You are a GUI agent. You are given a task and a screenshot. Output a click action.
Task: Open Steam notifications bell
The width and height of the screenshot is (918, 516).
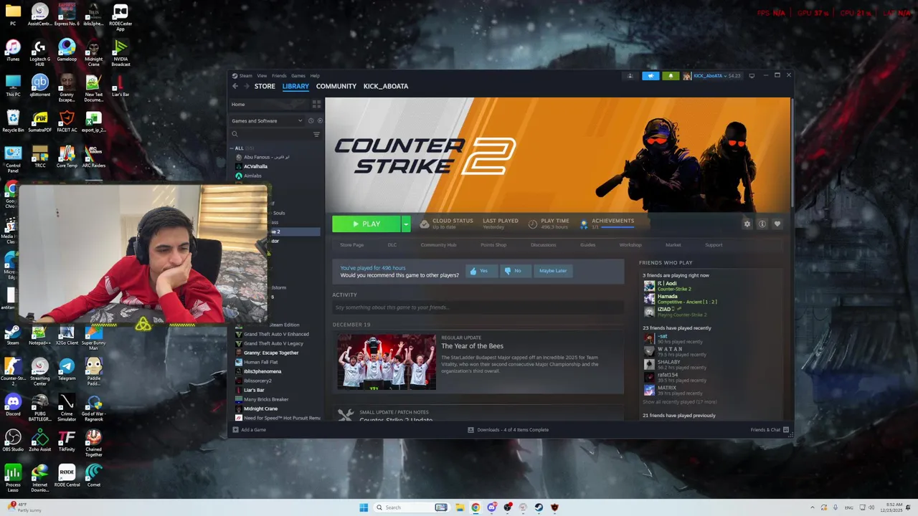click(x=671, y=76)
